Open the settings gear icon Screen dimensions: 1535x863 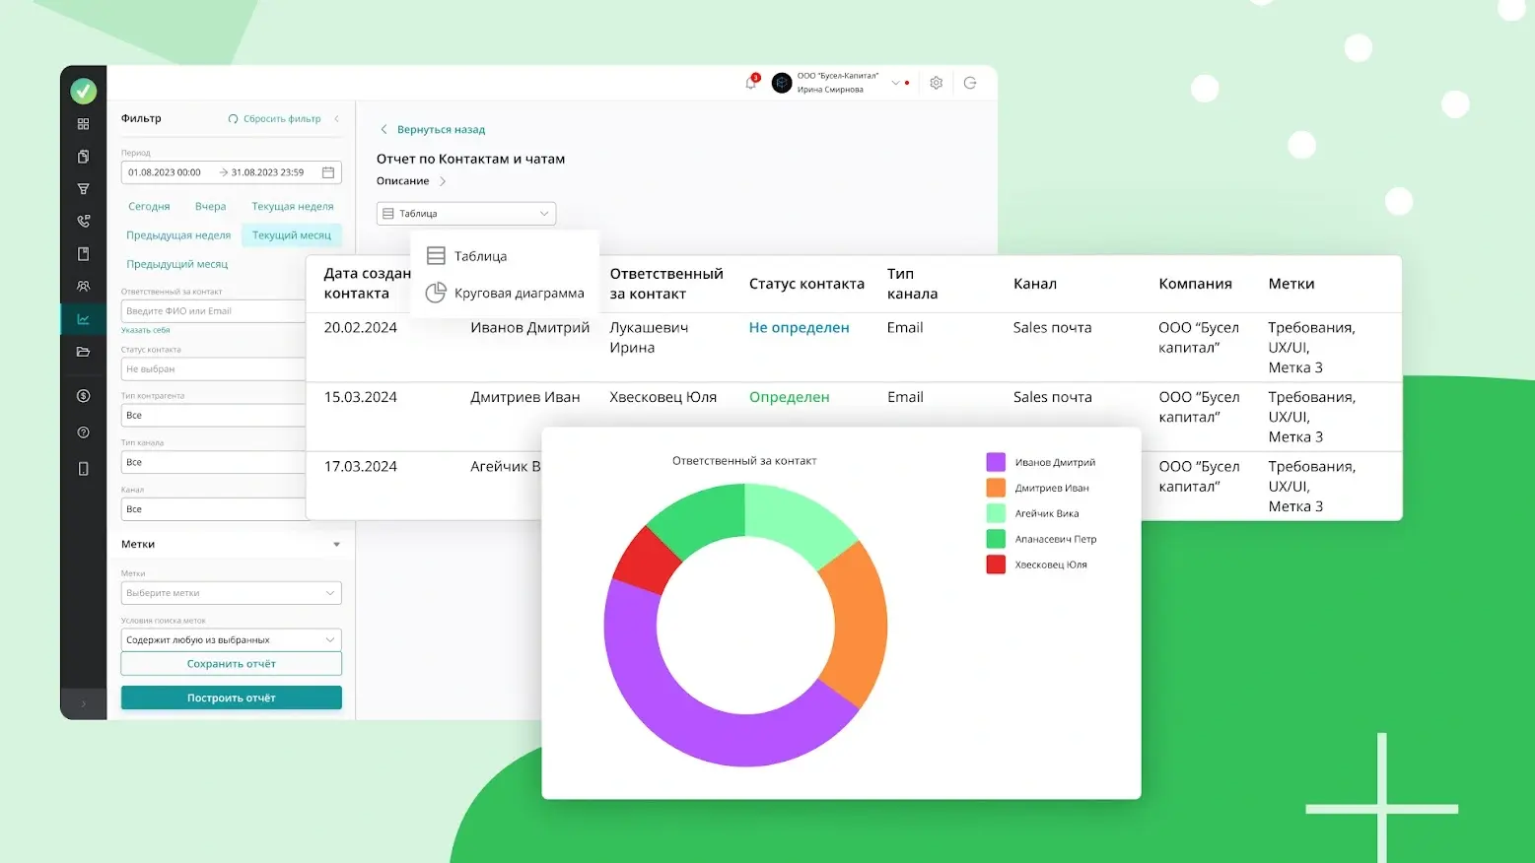[x=937, y=83]
